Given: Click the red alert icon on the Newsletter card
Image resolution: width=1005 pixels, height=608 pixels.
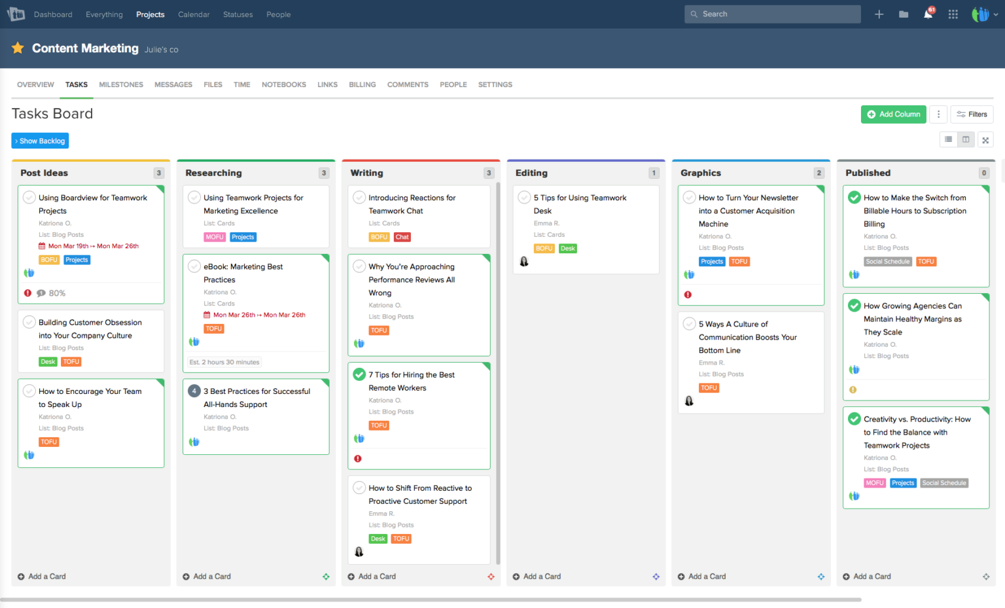Looking at the screenshot, I should [688, 295].
